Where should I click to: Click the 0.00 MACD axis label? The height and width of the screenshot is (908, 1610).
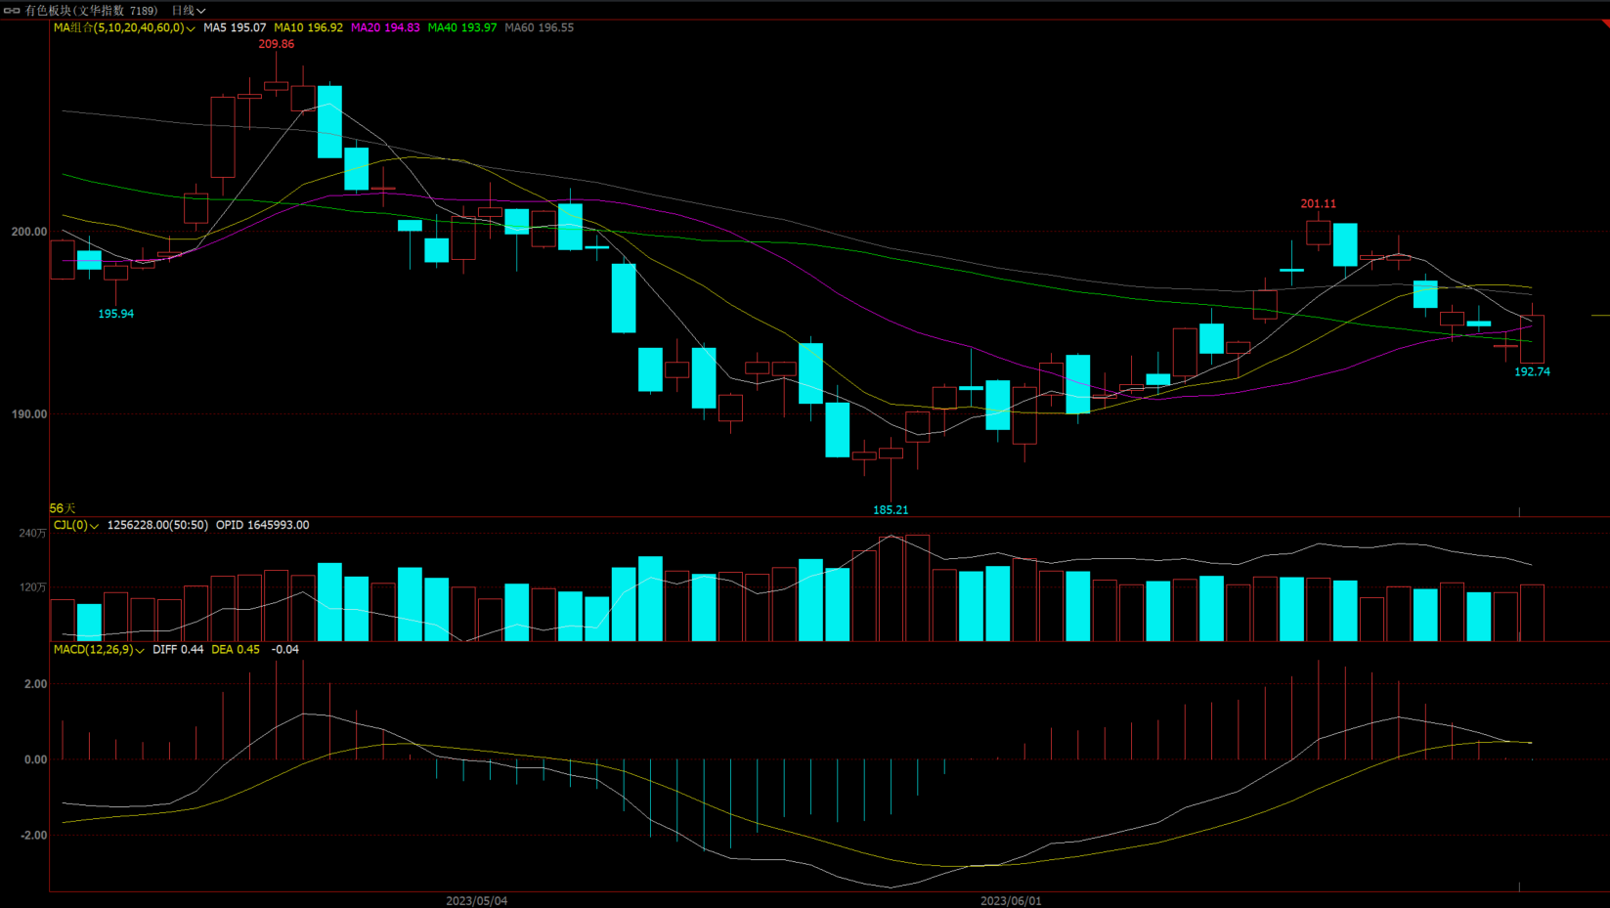click(36, 760)
